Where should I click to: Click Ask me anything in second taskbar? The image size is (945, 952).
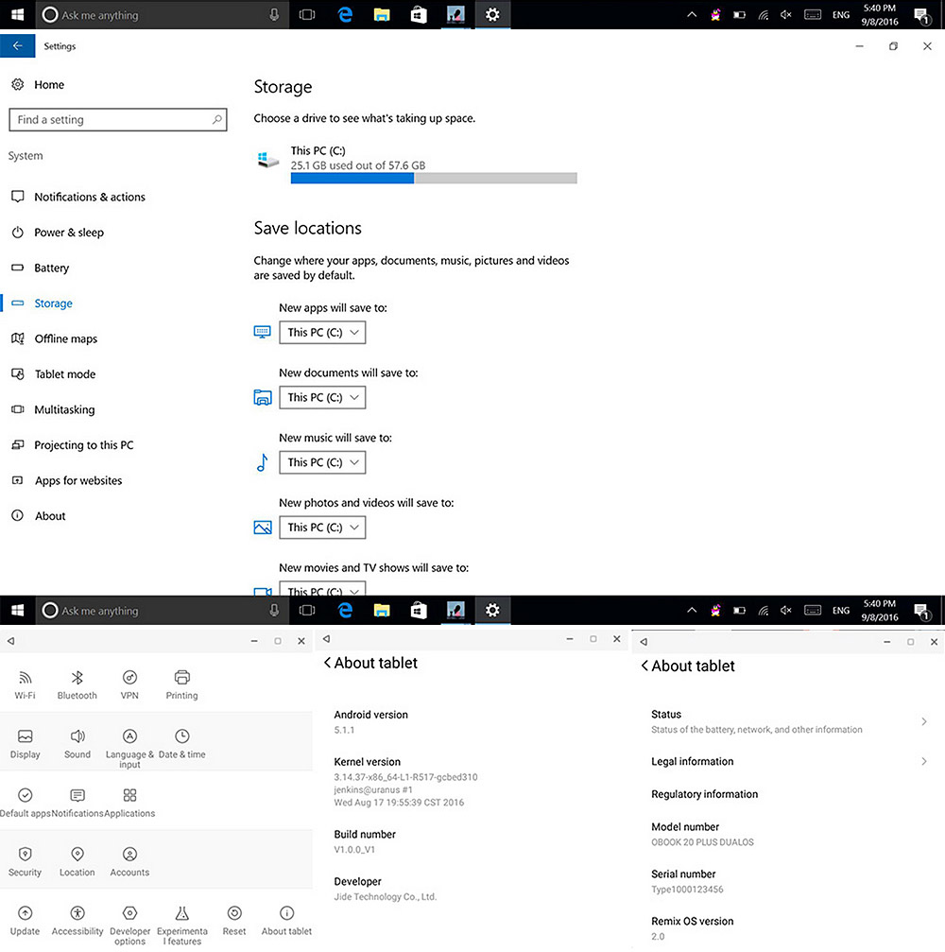coord(161,610)
